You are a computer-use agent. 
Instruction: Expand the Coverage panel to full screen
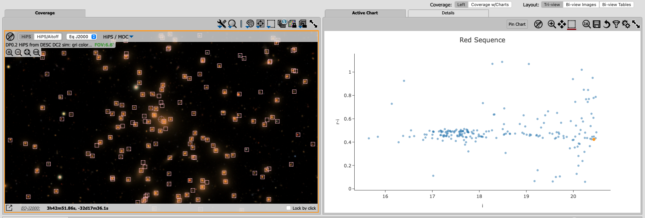pyautogui.click(x=313, y=24)
